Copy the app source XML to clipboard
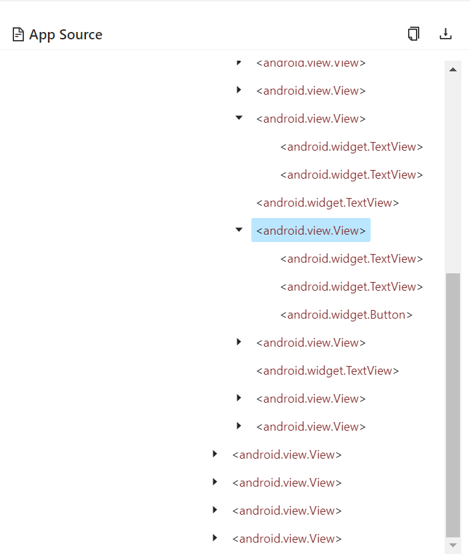The image size is (470, 560). tap(413, 34)
